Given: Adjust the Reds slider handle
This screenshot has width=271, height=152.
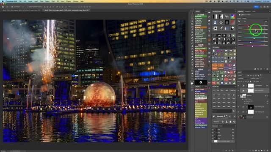Looking at the screenshot, I should tap(249, 26).
